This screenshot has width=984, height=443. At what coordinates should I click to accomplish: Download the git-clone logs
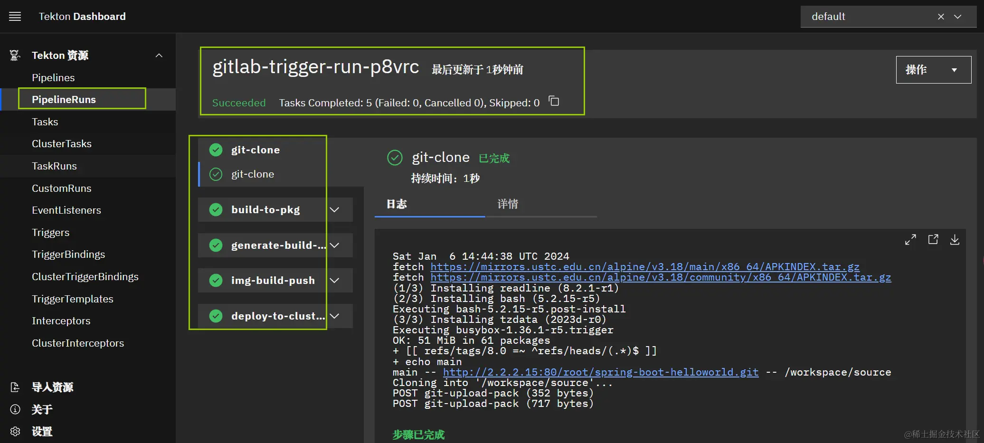[955, 240]
